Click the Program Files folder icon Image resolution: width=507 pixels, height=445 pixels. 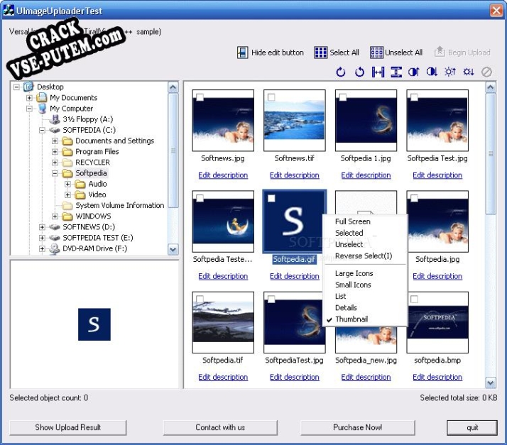click(67, 152)
